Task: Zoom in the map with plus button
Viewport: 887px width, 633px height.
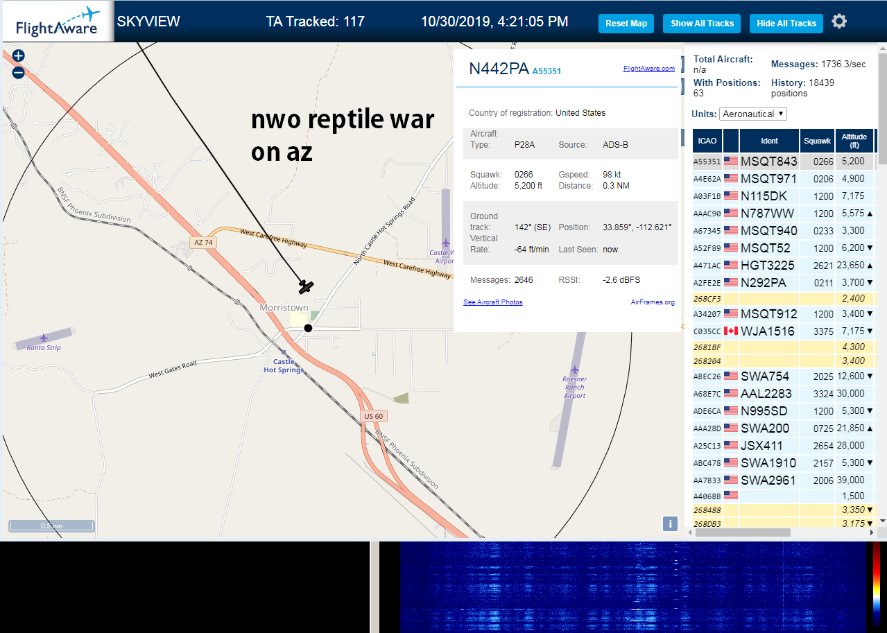Action: [18, 56]
